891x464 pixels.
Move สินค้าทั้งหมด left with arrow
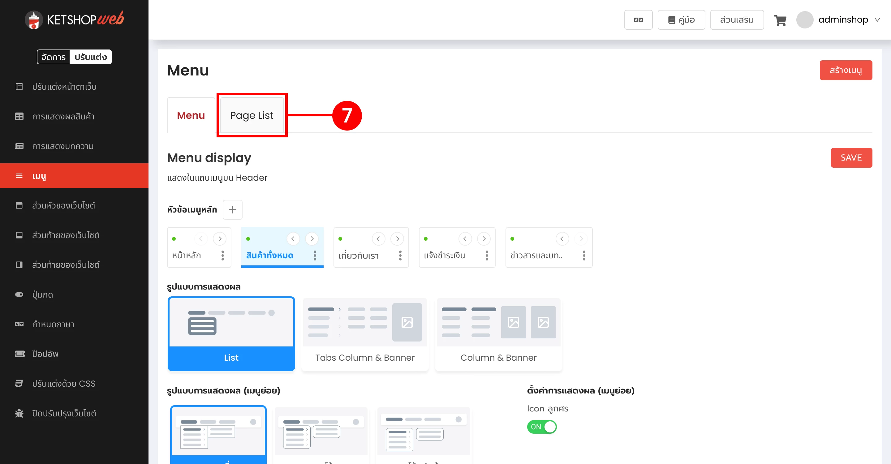click(x=293, y=238)
